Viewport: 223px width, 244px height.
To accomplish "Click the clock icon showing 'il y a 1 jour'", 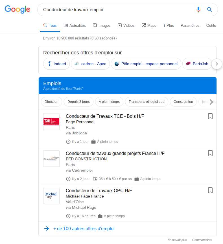I will [68, 141].
